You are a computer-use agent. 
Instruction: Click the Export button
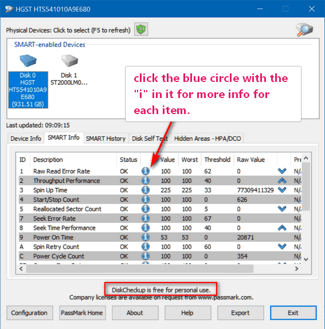coord(240,313)
